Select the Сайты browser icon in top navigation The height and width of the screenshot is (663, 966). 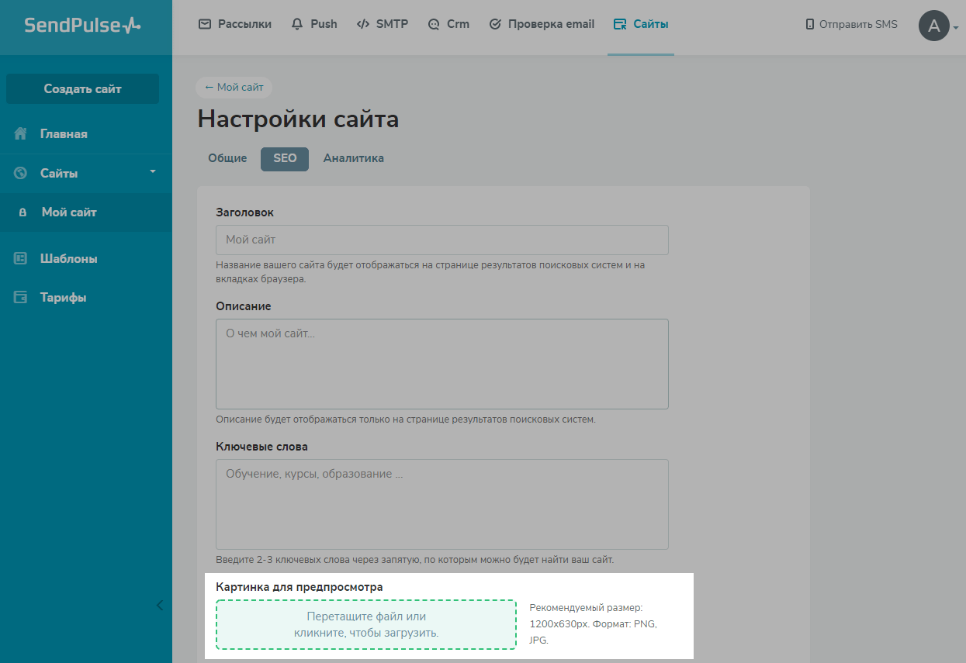pos(620,23)
